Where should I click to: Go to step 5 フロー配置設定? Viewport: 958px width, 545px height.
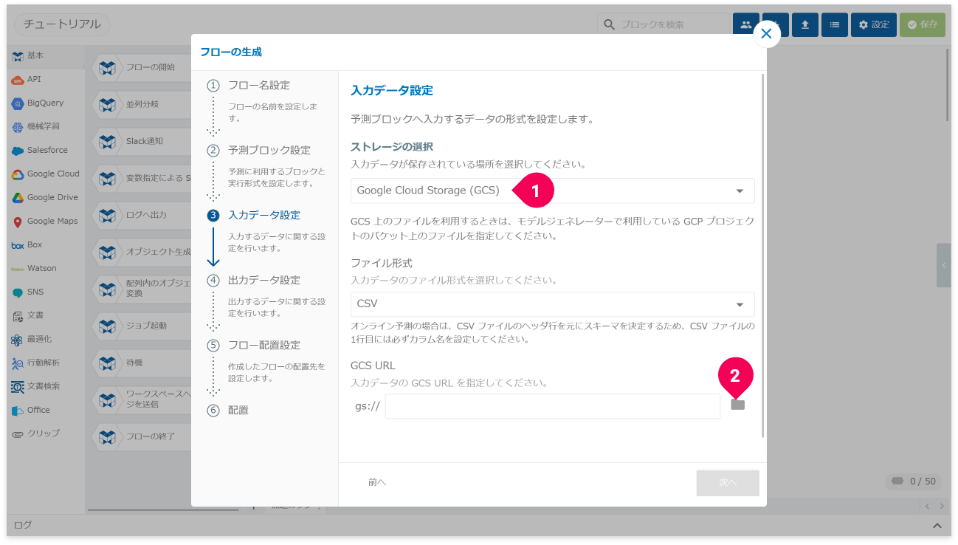pyautogui.click(x=264, y=345)
